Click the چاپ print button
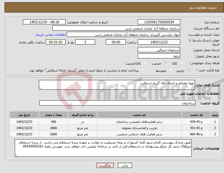 [125, 165]
